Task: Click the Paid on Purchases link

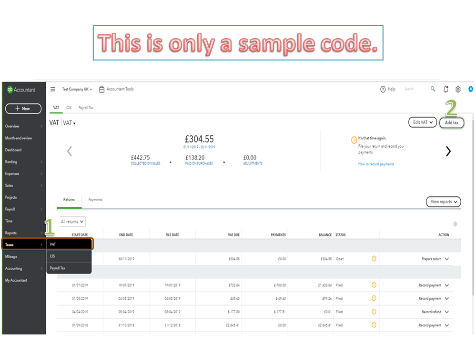Action: pyautogui.click(x=199, y=163)
